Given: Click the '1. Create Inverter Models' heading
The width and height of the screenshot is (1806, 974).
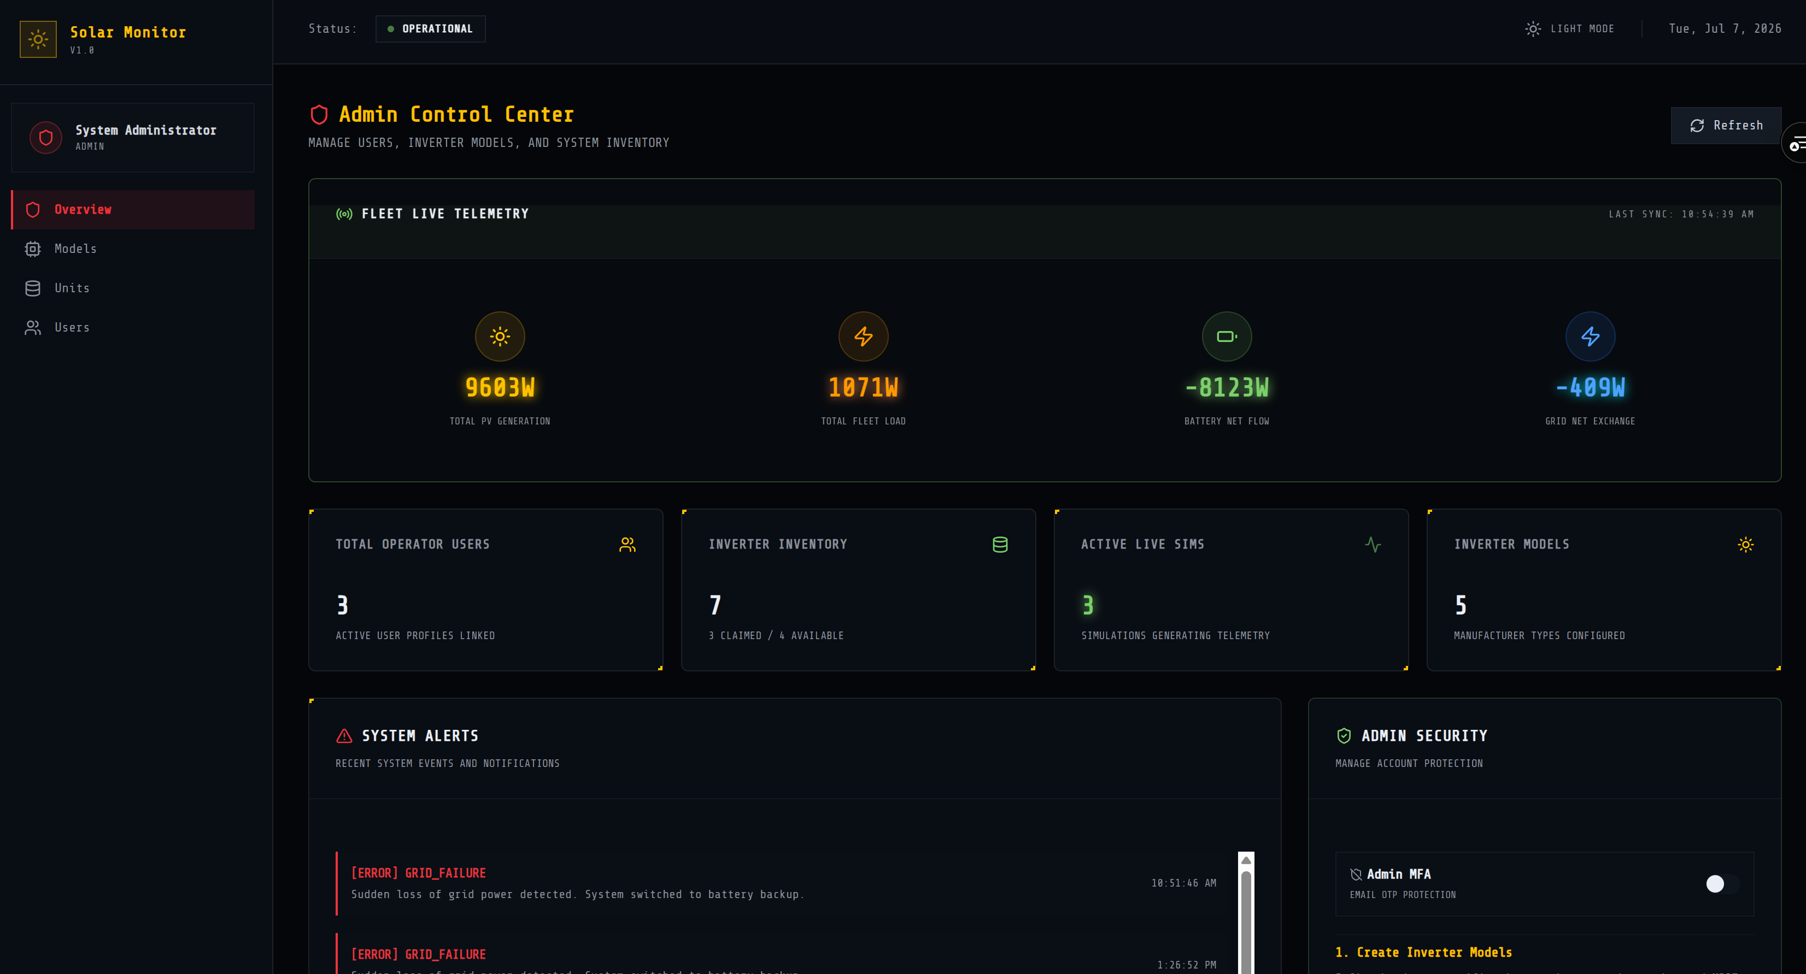Looking at the screenshot, I should [x=1423, y=952].
